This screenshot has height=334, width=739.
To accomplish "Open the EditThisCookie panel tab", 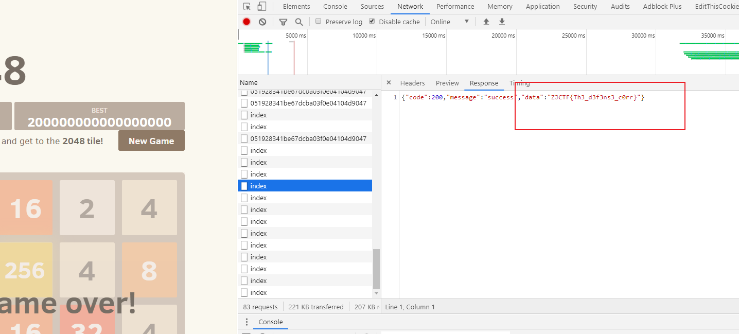I will 716,7.
